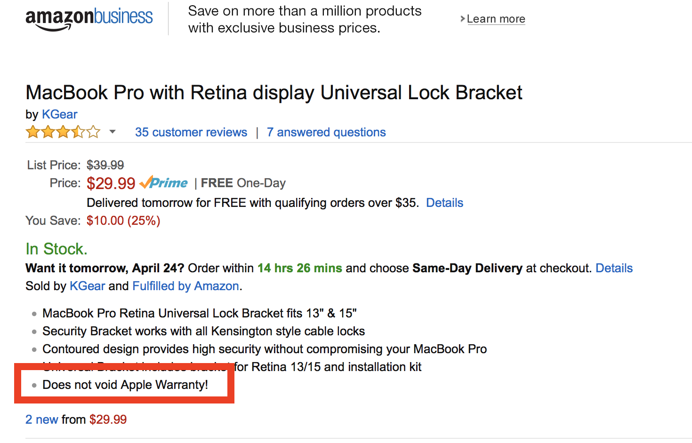This screenshot has height=443, width=692.
Task: Open the KGear brand link under title
Action: (x=60, y=114)
